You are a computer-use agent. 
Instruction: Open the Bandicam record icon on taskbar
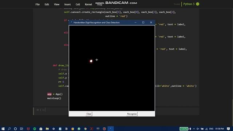(104, 129)
